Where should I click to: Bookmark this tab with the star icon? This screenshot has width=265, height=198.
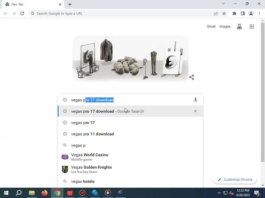224,13
